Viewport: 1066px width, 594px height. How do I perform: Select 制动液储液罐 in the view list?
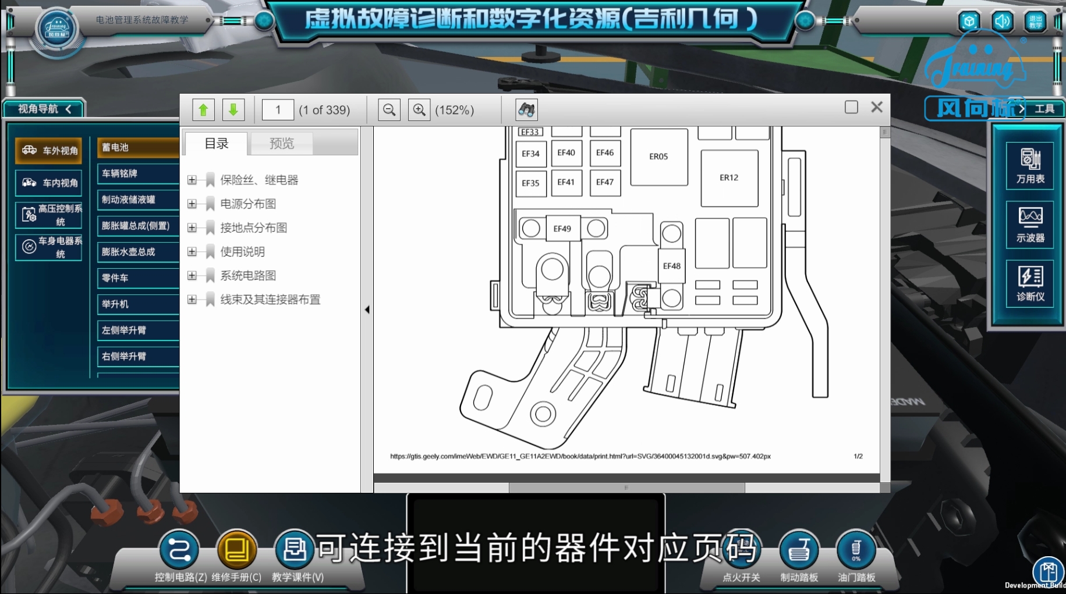click(138, 200)
